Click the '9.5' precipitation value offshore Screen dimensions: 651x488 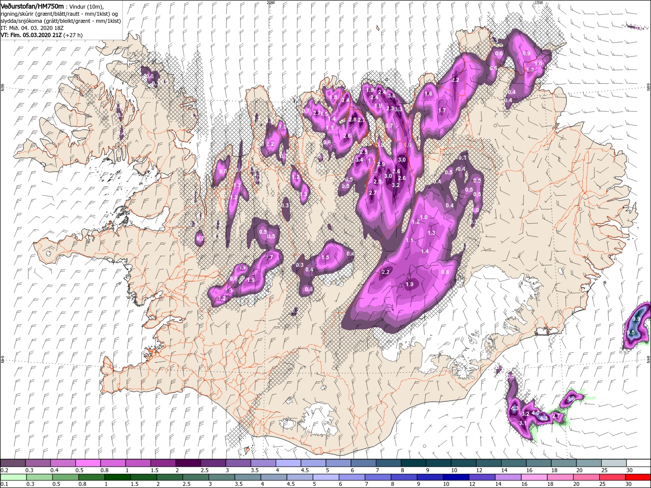[631, 332]
